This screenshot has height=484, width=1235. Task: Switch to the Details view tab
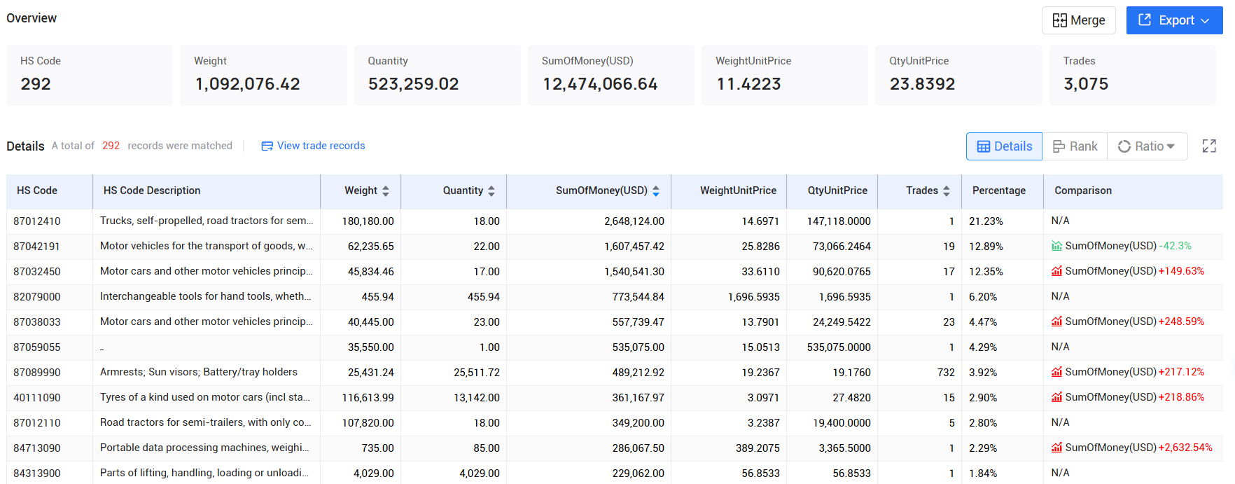point(1004,146)
